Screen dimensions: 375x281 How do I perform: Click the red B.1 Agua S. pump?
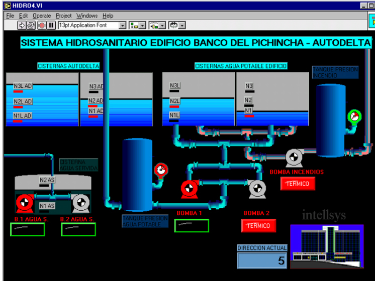point(25,203)
